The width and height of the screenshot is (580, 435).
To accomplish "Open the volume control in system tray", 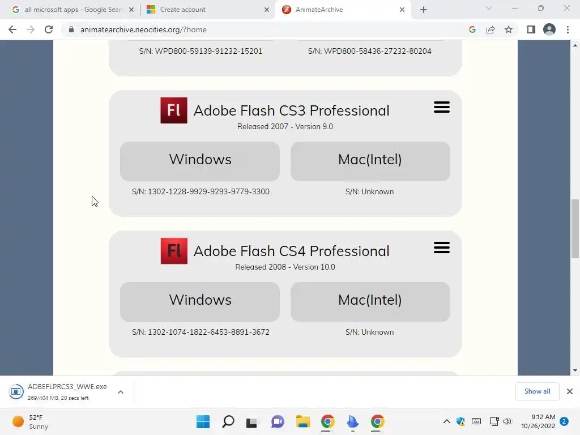I will coord(507,421).
